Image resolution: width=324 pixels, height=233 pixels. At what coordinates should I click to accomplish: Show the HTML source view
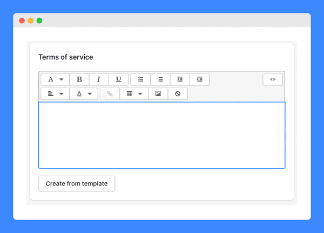pyautogui.click(x=273, y=79)
